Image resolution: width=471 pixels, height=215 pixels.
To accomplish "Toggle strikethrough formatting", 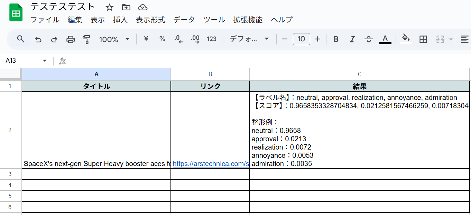I will tap(369, 39).
